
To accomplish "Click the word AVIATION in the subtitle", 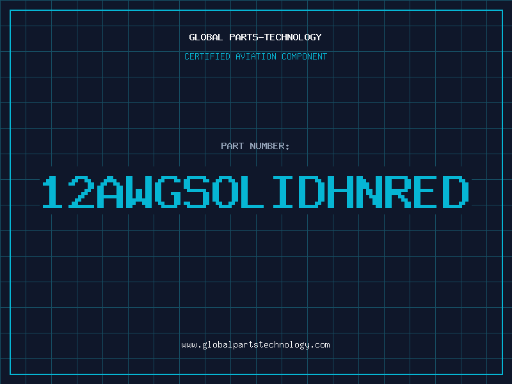I will pos(255,56).
